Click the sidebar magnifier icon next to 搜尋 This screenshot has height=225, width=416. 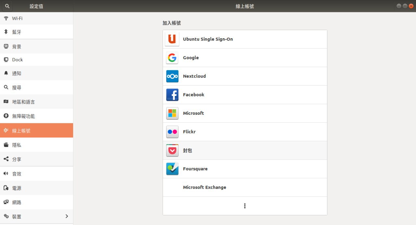(x=6, y=88)
